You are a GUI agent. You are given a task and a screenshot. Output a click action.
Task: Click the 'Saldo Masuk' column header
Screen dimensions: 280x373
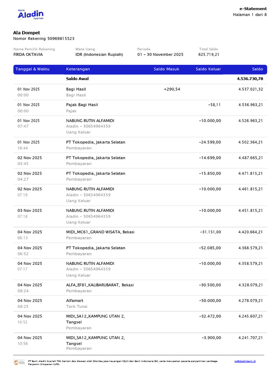click(x=166, y=69)
